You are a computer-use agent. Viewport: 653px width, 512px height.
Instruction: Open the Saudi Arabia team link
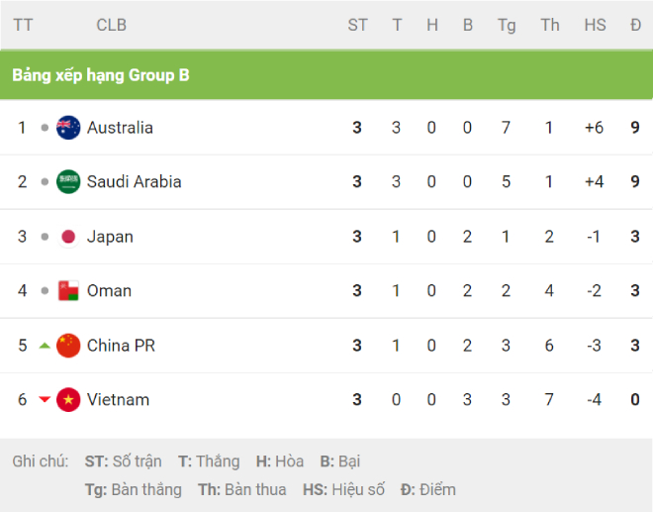click(135, 182)
